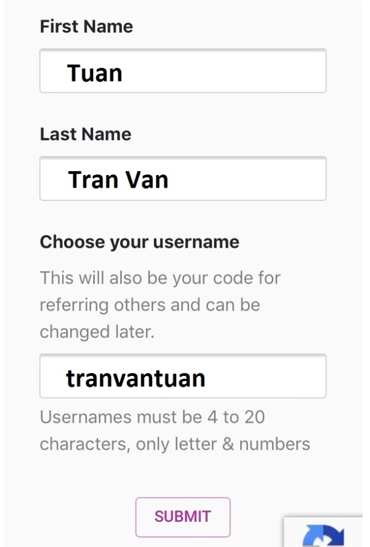Viewport: 370px width, 547px height.
Task: Click empty space right of "Tran Van" in field
Action: (252, 180)
